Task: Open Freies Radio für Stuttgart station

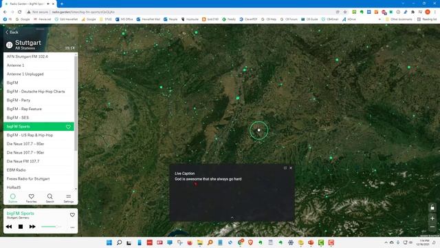Action: point(38,178)
